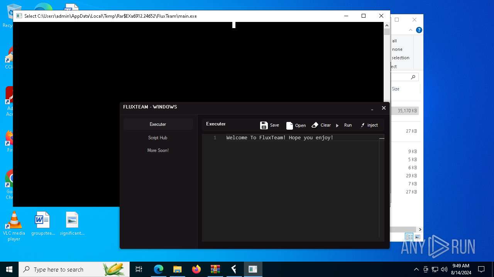Click the Open label in toolbar

pos(300,125)
